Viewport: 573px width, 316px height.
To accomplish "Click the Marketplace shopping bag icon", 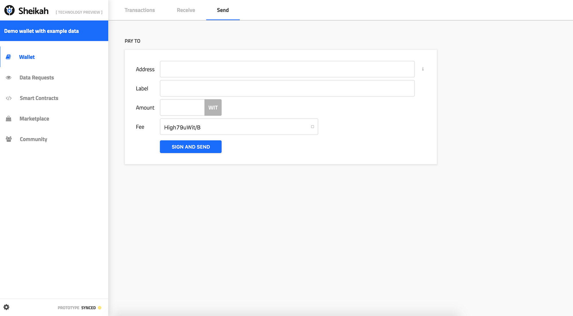I will pyautogui.click(x=9, y=119).
